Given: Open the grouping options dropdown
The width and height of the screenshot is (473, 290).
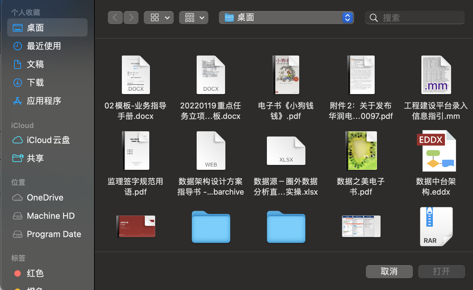Looking at the screenshot, I should [x=194, y=18].
